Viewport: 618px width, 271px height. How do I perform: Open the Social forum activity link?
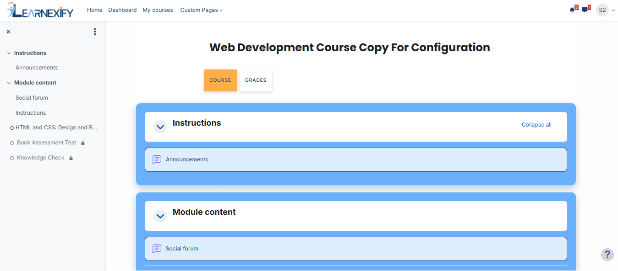coord(182,249)
